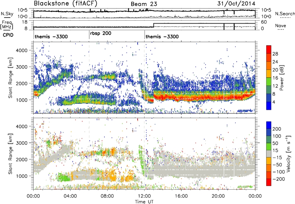Click the 'N.Sky' legend label

7,14
